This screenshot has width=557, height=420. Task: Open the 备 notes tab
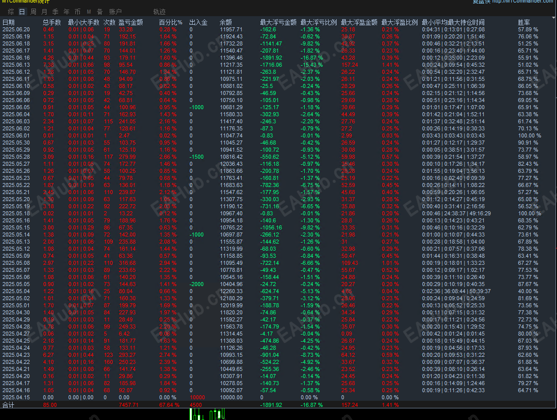100,12
